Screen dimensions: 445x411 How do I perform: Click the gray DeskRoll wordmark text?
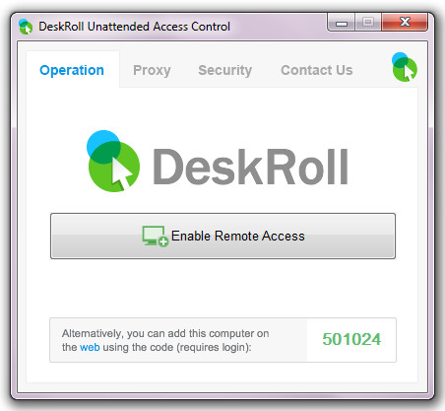coord(250,167)
